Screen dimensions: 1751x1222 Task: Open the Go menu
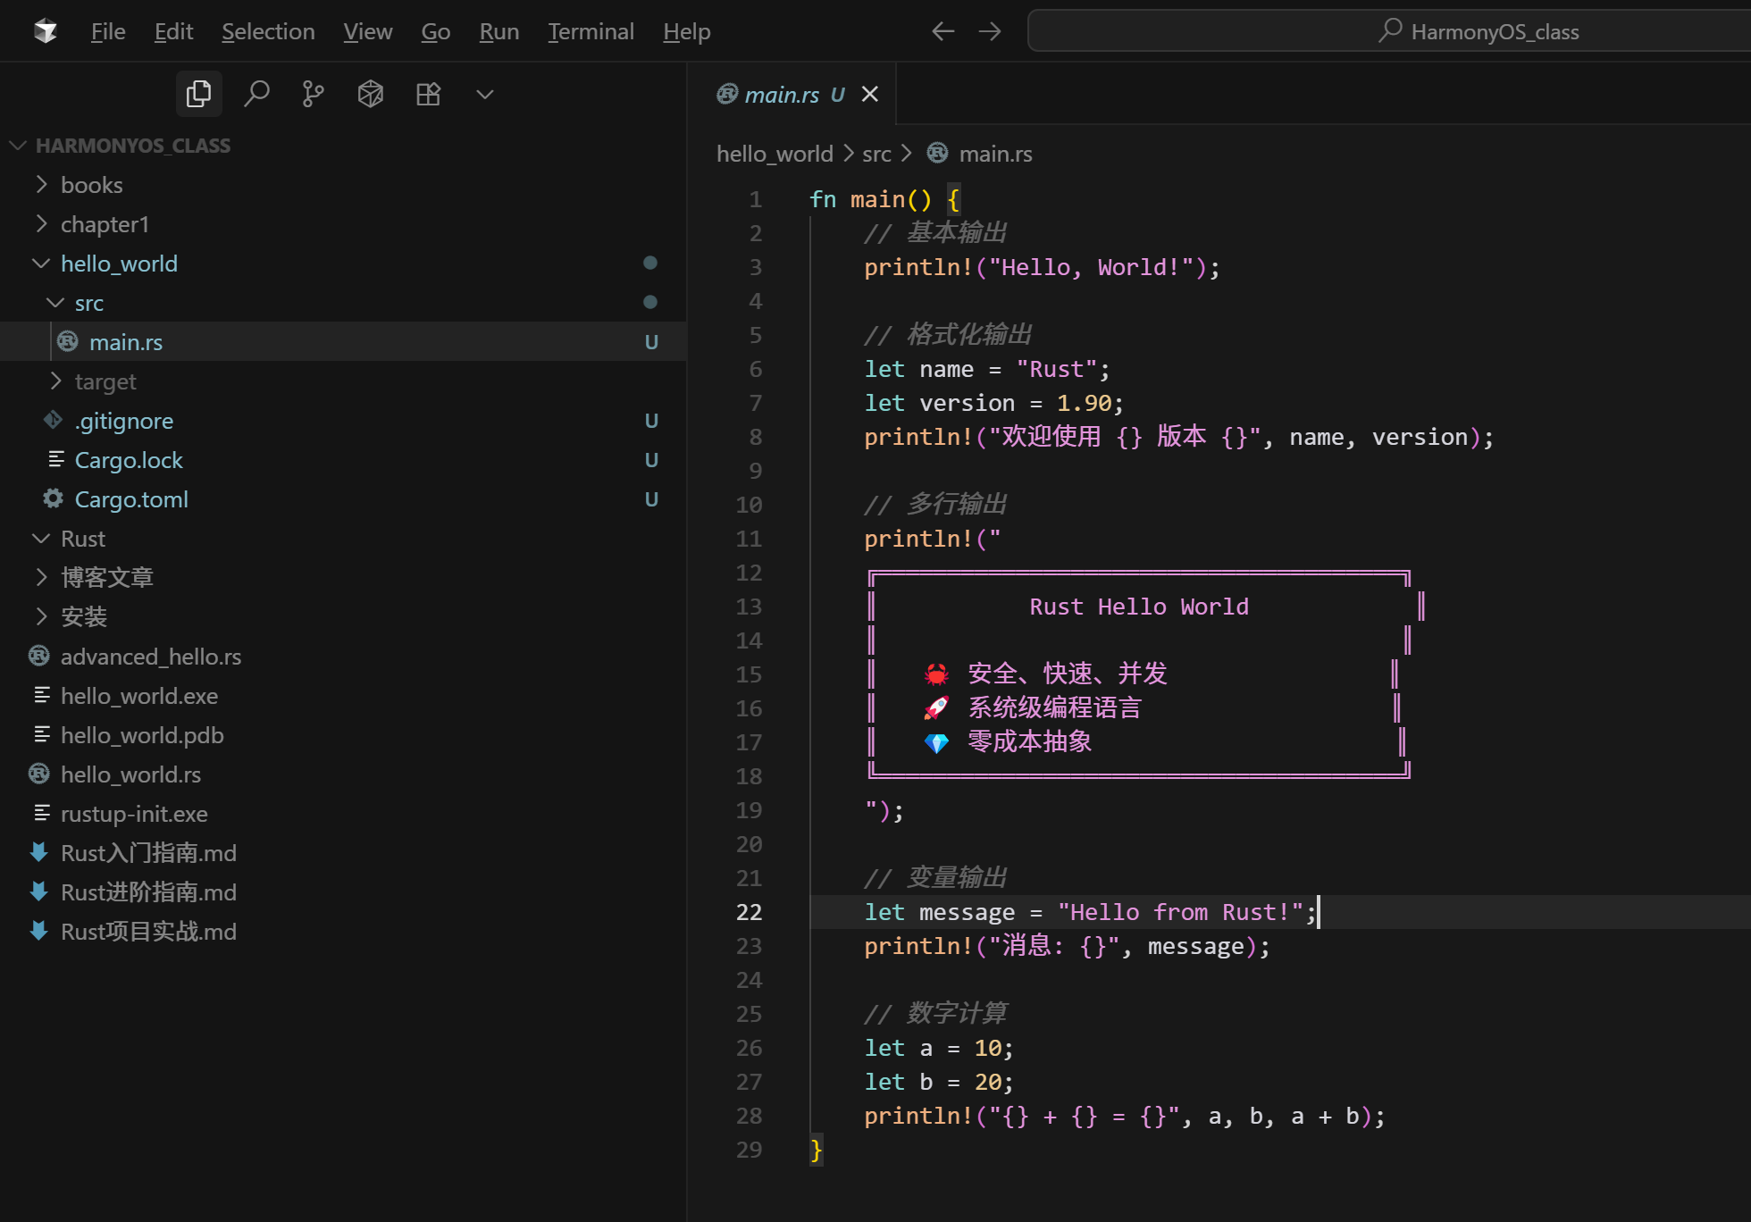[x=436, y=31]
